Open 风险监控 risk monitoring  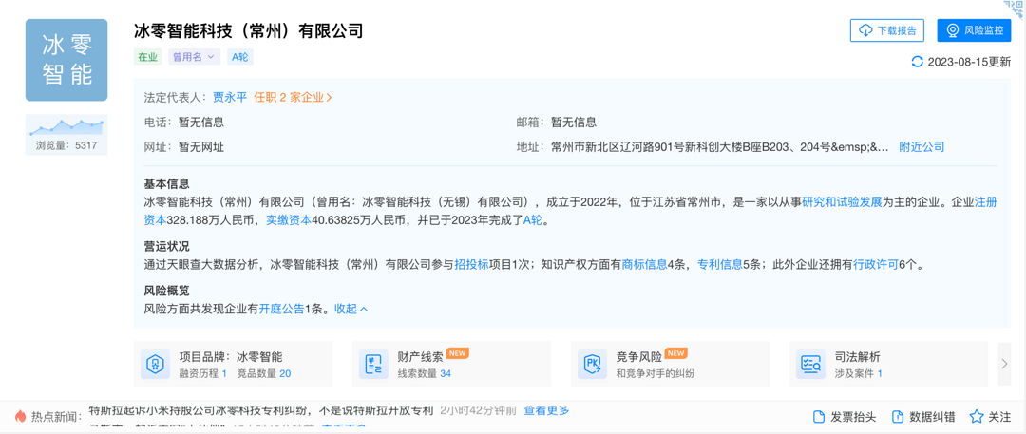(974, 30)
